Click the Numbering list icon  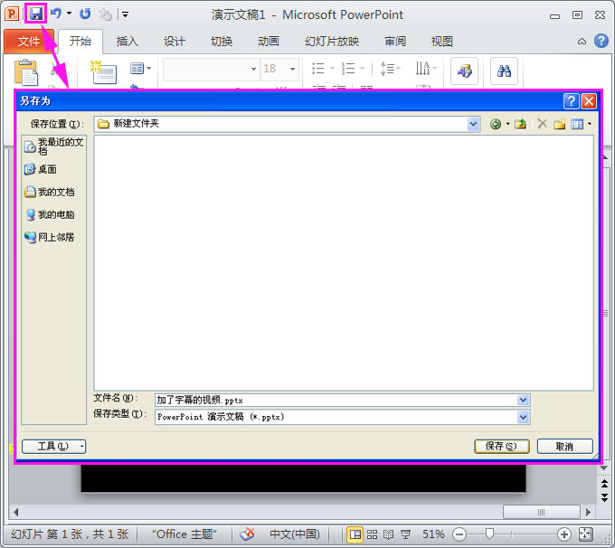(348, 68)
